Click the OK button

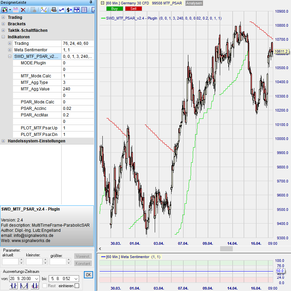pyautogui.click(x=88, y=275)
